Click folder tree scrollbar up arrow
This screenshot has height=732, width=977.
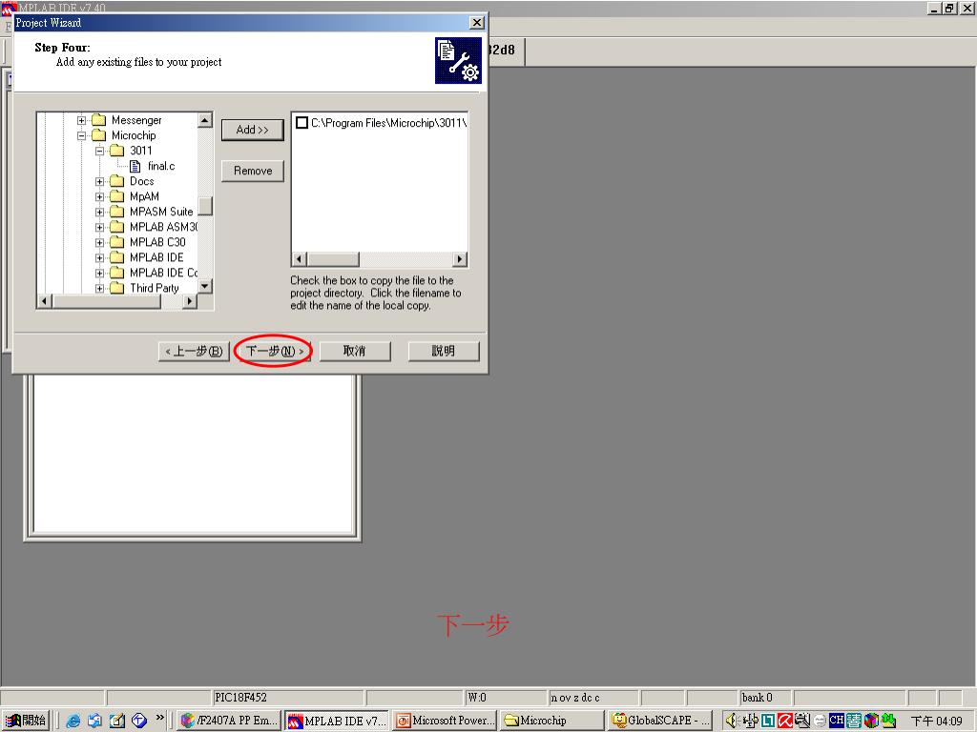(x=205, y=119)
